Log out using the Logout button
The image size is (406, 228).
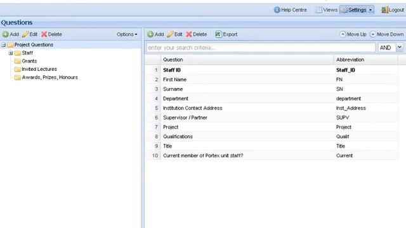point(392,10)
